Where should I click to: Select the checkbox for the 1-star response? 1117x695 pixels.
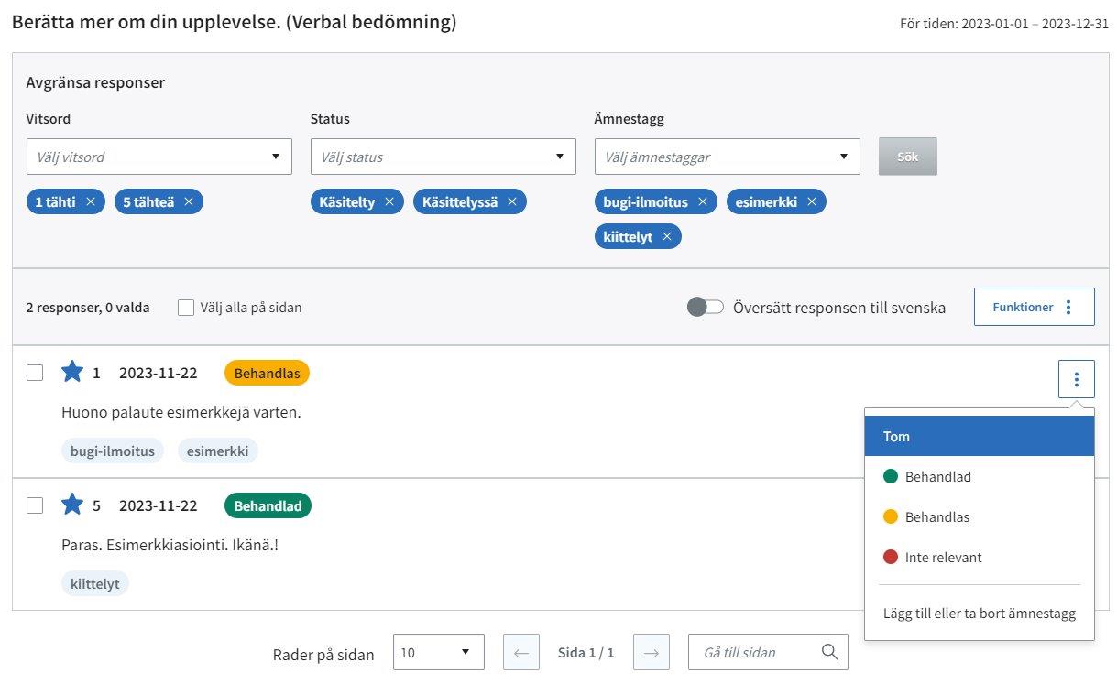[35, 373]
